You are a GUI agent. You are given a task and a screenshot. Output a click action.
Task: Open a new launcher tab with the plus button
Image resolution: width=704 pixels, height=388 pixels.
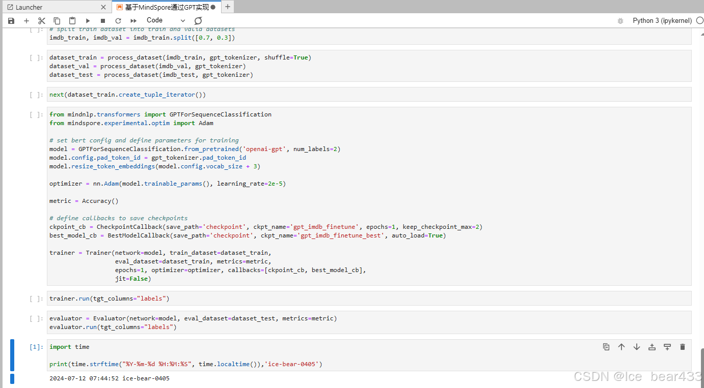tap(228, 7)
